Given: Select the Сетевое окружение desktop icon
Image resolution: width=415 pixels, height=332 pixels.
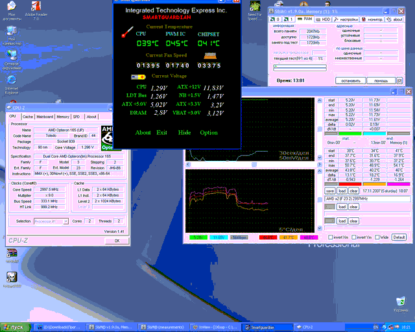Looking at the screenshot, I should (12, 60).
